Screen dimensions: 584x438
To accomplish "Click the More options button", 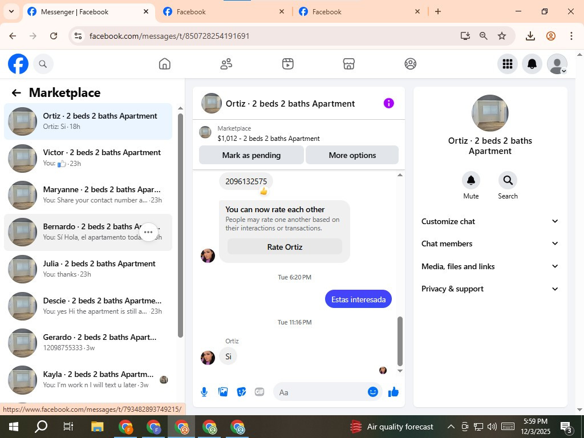I will [x=352, y=155].
